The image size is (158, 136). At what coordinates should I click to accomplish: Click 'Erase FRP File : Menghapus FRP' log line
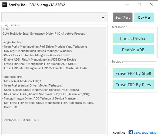pyautogui.click(x=45, y=68)
